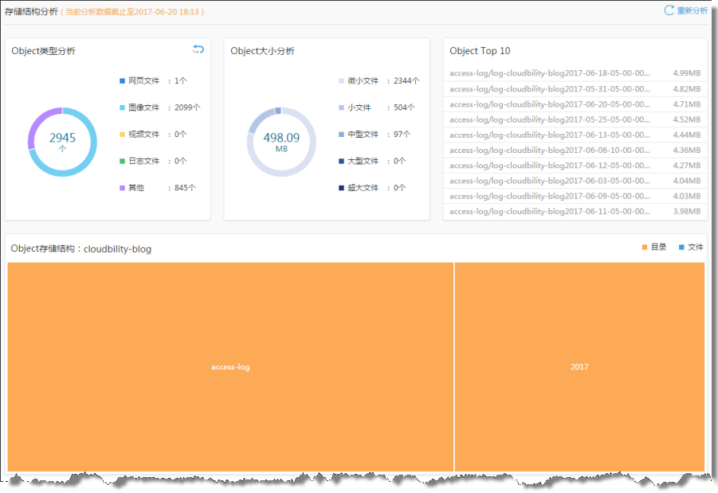Click the 日志文件 green legend marker
Screen dimensions: 718x493
click(x=122, y=161)
